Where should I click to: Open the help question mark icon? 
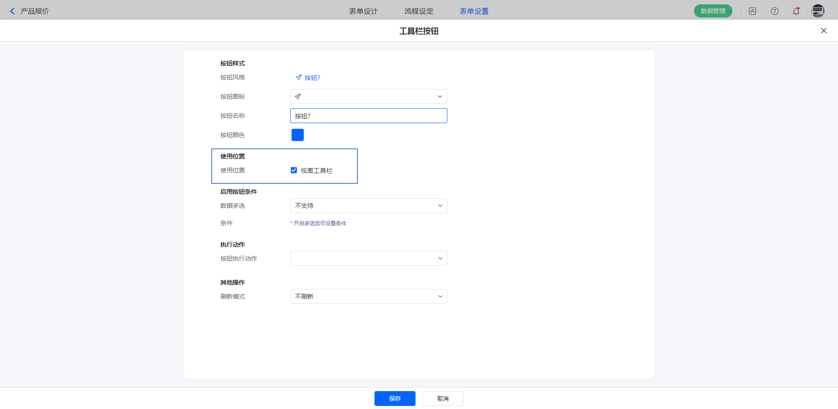774,11
